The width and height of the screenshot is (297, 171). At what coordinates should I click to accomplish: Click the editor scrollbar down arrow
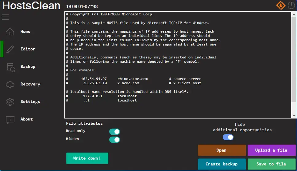[x=294, y=115]
